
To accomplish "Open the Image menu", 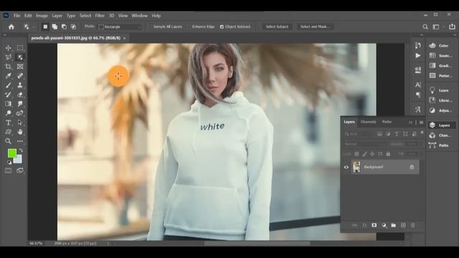I will coord(42,16).
